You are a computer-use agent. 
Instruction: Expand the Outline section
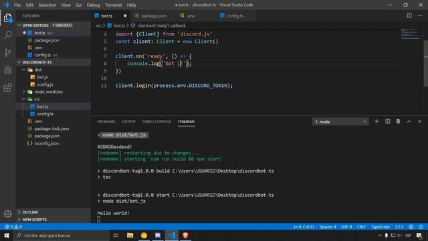pos(19,212)
